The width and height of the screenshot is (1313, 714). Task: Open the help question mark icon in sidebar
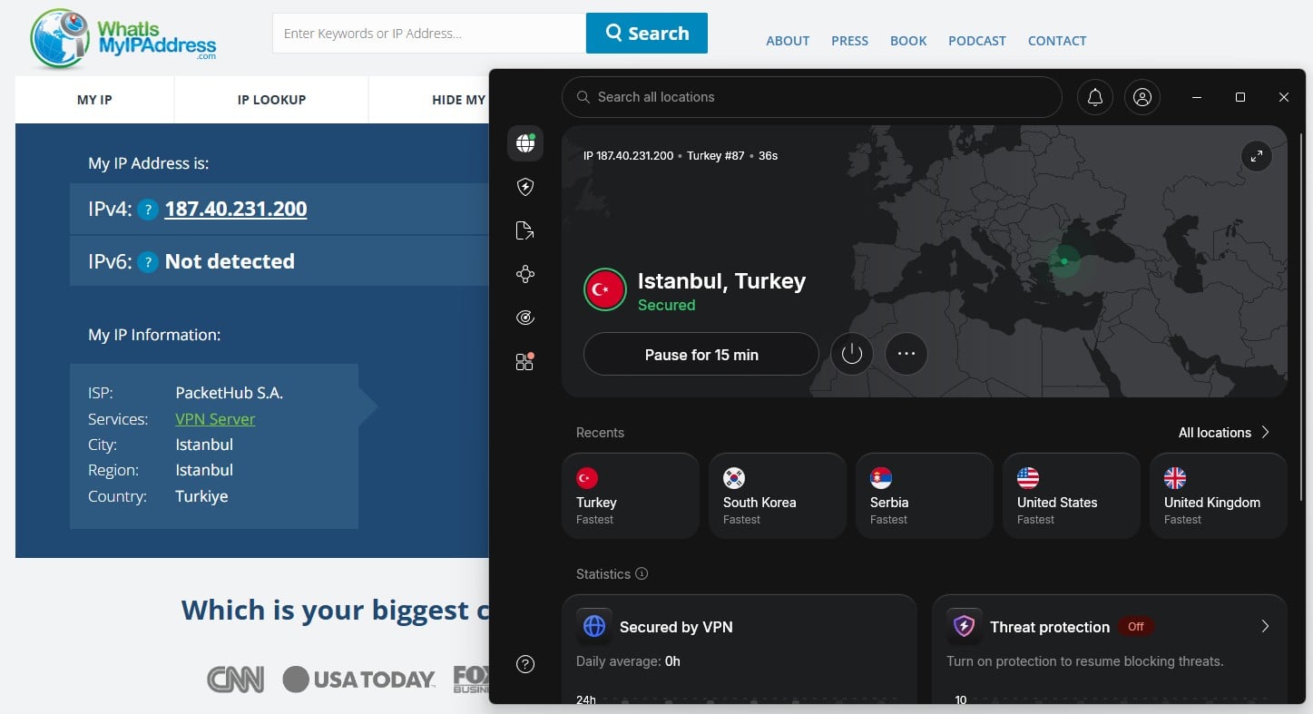coord(525,664)
